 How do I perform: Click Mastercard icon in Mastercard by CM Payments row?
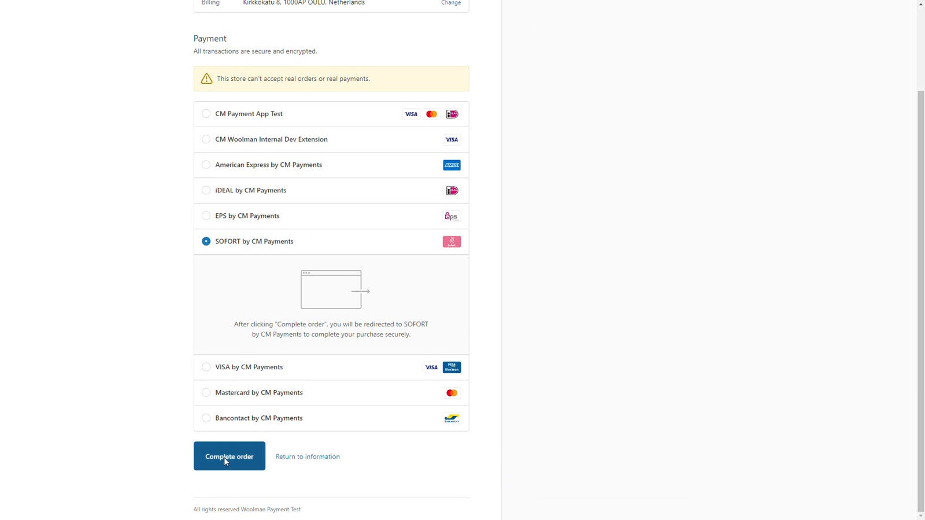coord(452,393)
